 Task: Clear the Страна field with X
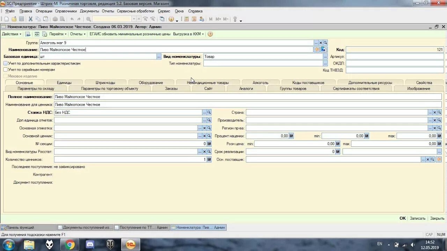[435, 112]
